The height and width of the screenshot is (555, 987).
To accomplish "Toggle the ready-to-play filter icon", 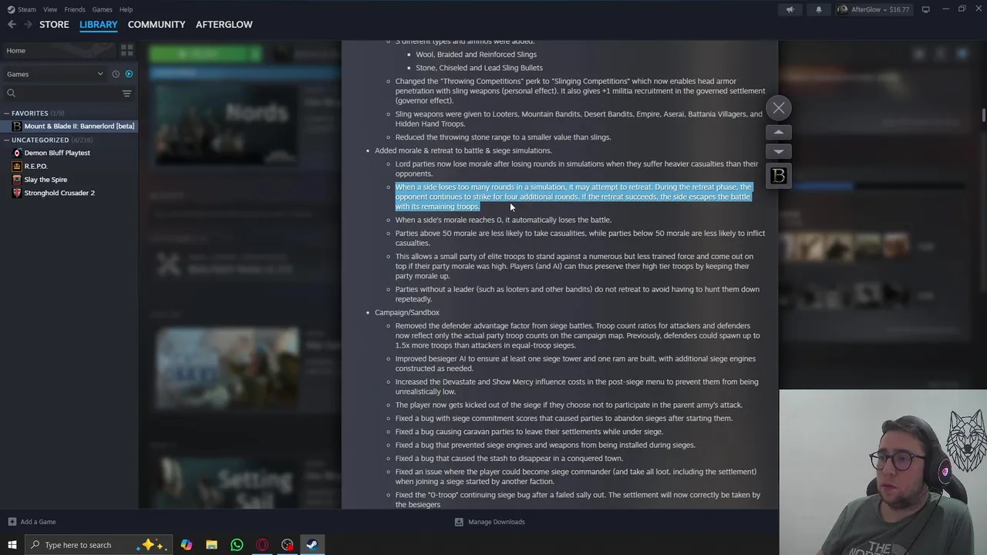I will (x=129, y=74).
